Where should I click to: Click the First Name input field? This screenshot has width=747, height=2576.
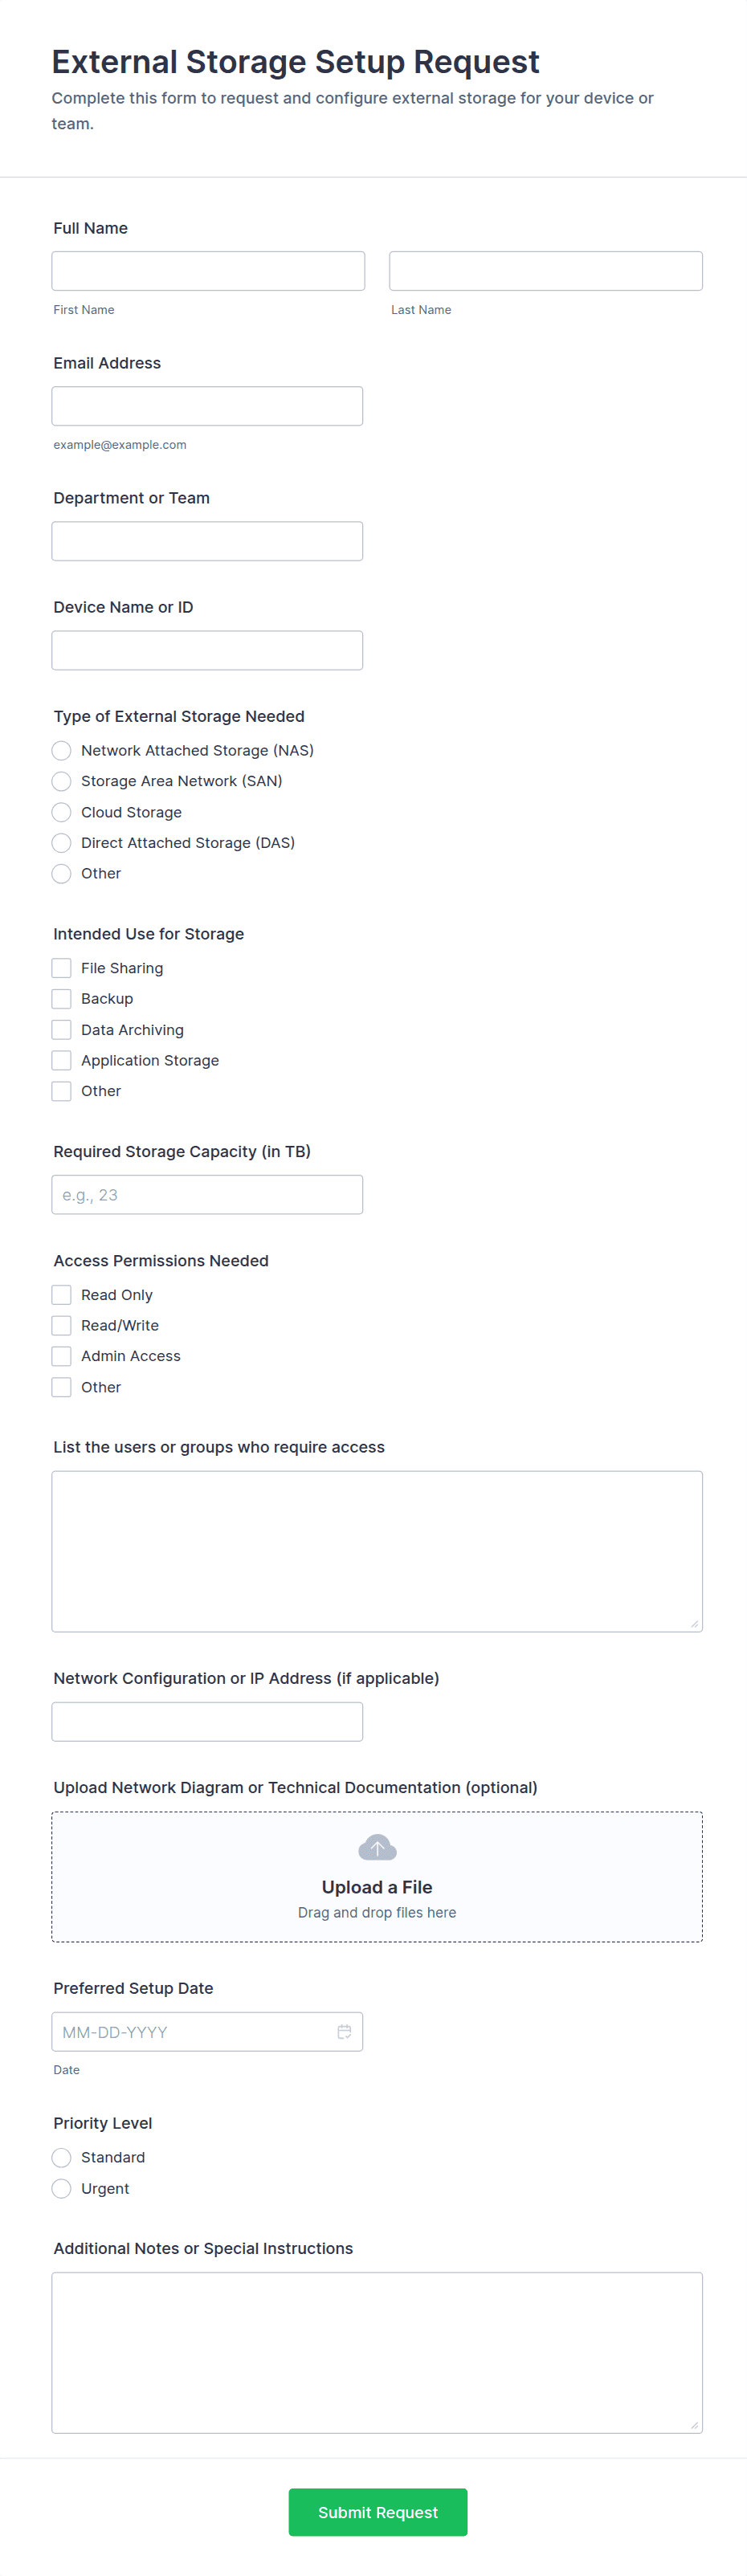point(208,271)
